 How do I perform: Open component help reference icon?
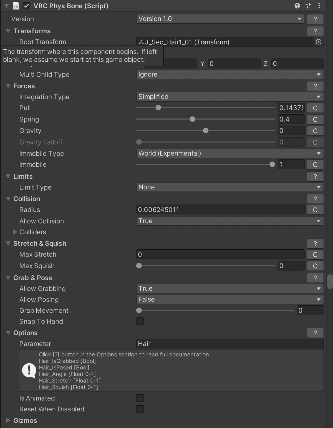[x=297, y=6]
